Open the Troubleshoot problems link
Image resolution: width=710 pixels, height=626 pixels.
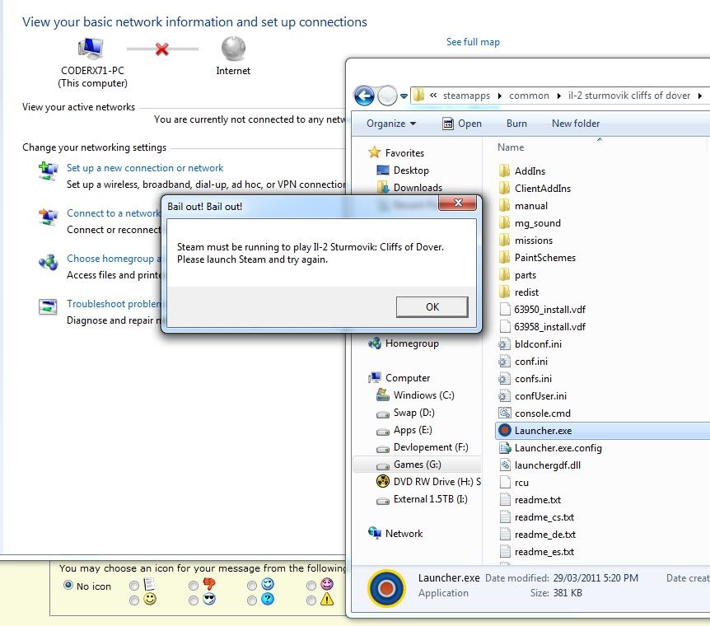[x=114, y=303]
